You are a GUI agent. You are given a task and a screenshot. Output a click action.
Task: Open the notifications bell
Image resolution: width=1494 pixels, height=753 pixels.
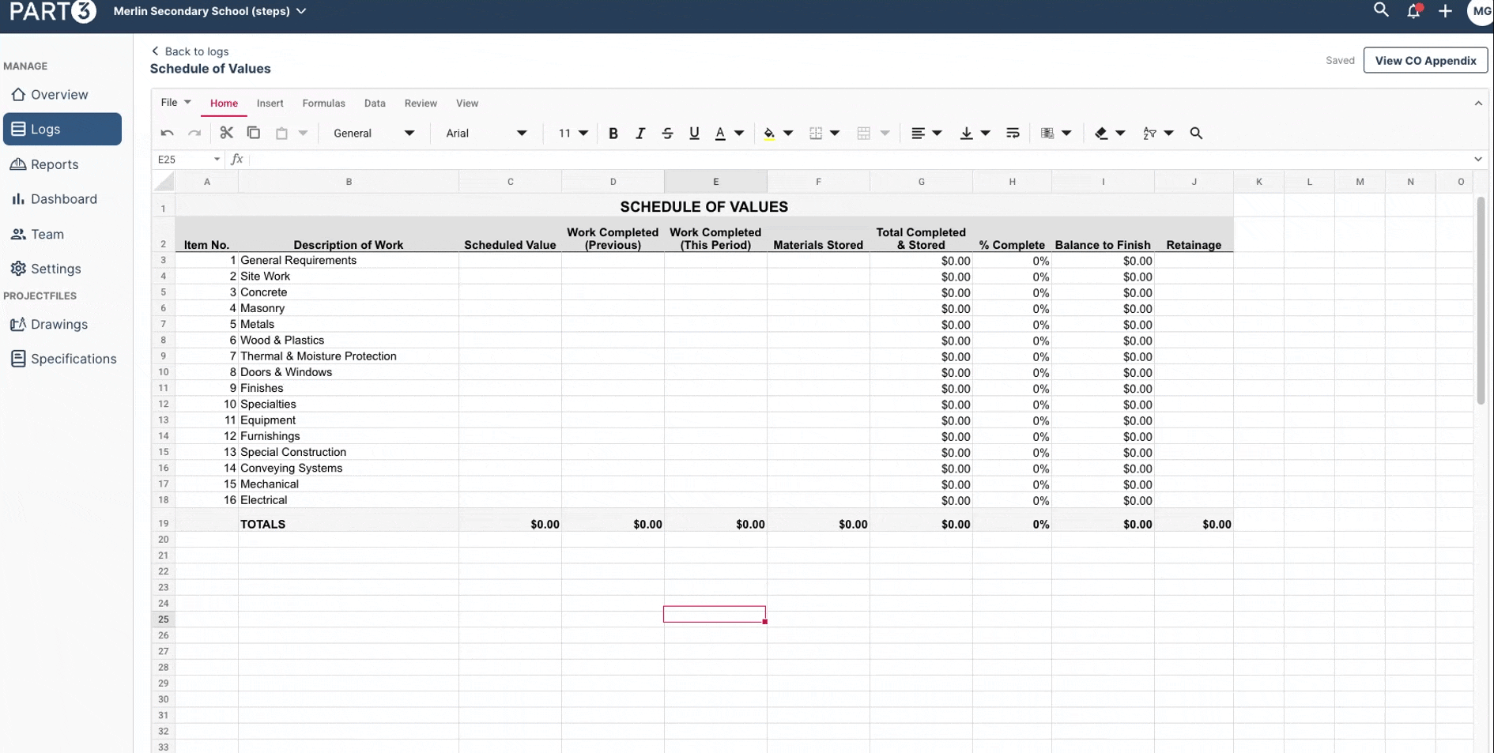(x=1413, y=12)
